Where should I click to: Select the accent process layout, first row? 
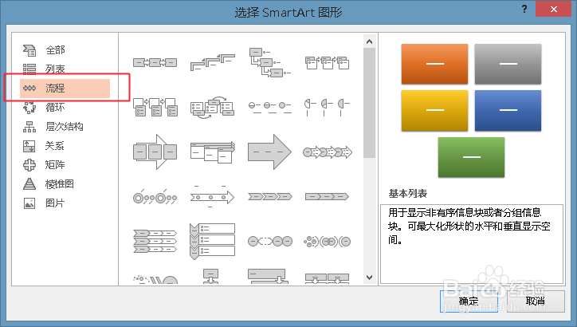pos(327,62)
